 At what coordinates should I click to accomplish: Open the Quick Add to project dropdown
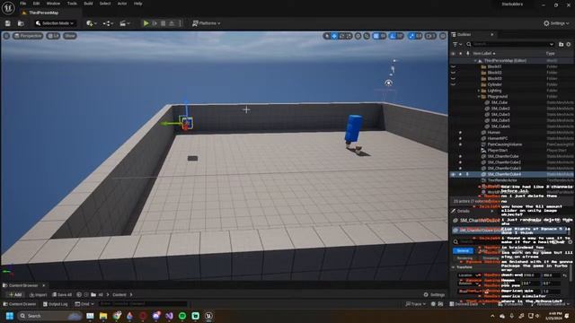pyautogui.click(x=91, y=23)
